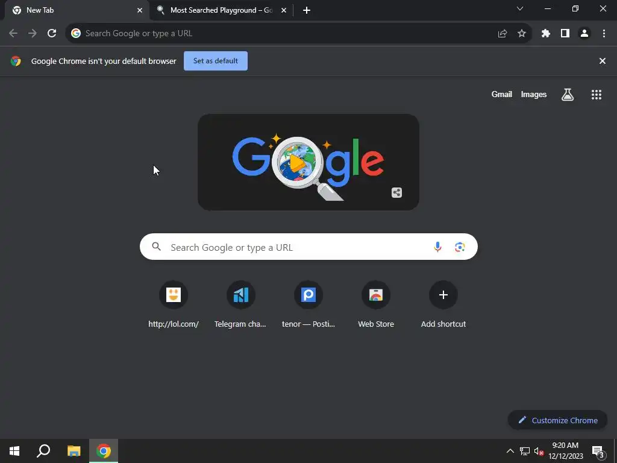The height and width of the screenshot is (463, 617).
Task: Click the taskbar clock showing 9:20 AM
Action: [565, 451]
